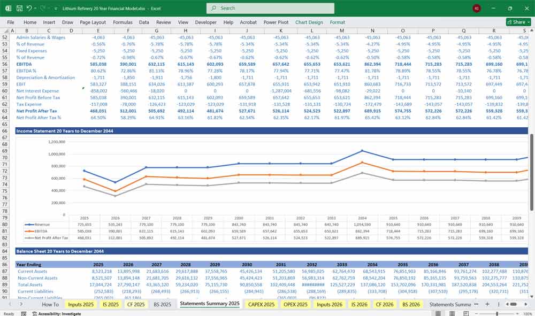Adjust the zoom slider in the status bar
The height and width of the screenshot is (316, 535).
pos(497,312)
